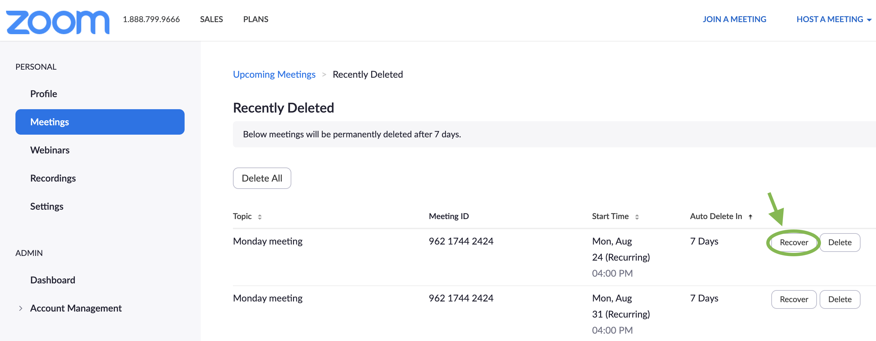The width and height of the screenshot is (876, 341).
Task: Click Monday meeting topic for Aug 31
Action: (x=267, y=298)
